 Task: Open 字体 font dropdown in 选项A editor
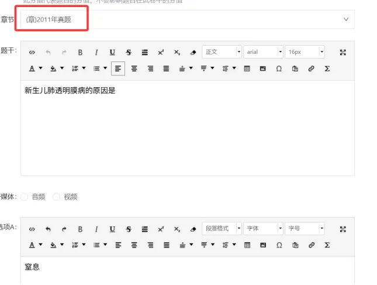263,228
